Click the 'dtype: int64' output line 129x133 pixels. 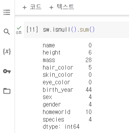tap(61, 127)
